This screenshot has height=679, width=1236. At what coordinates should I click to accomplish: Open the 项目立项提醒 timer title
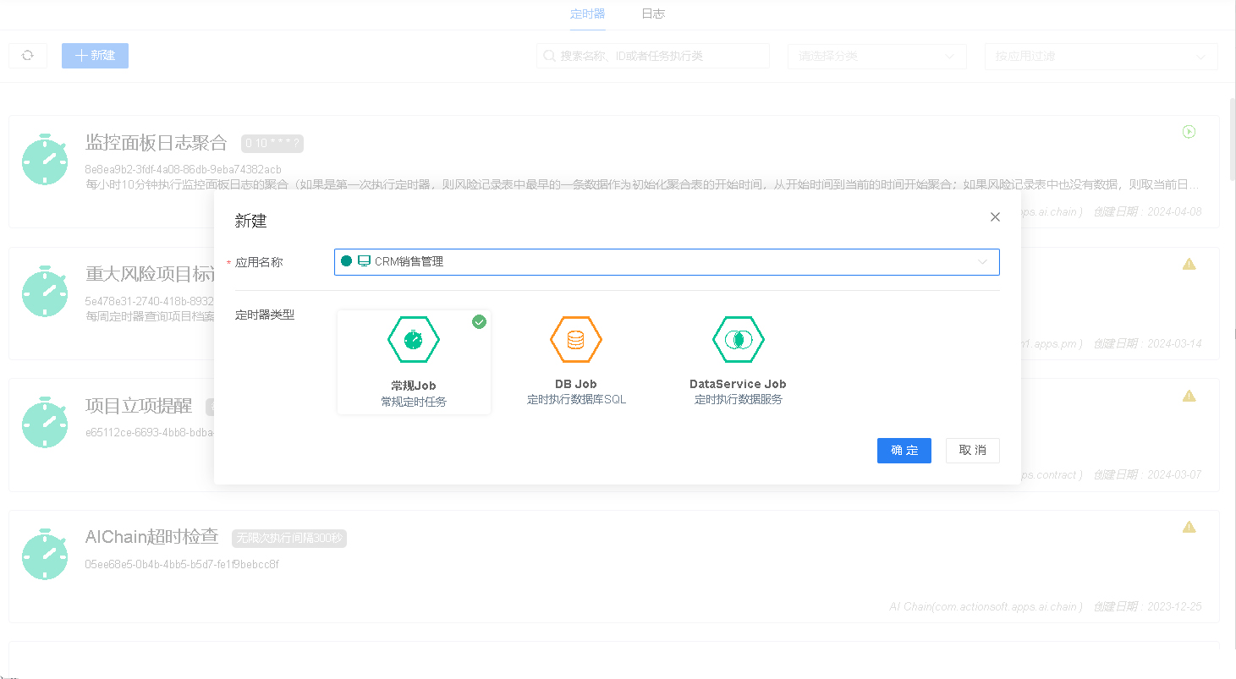pos(139,405)
